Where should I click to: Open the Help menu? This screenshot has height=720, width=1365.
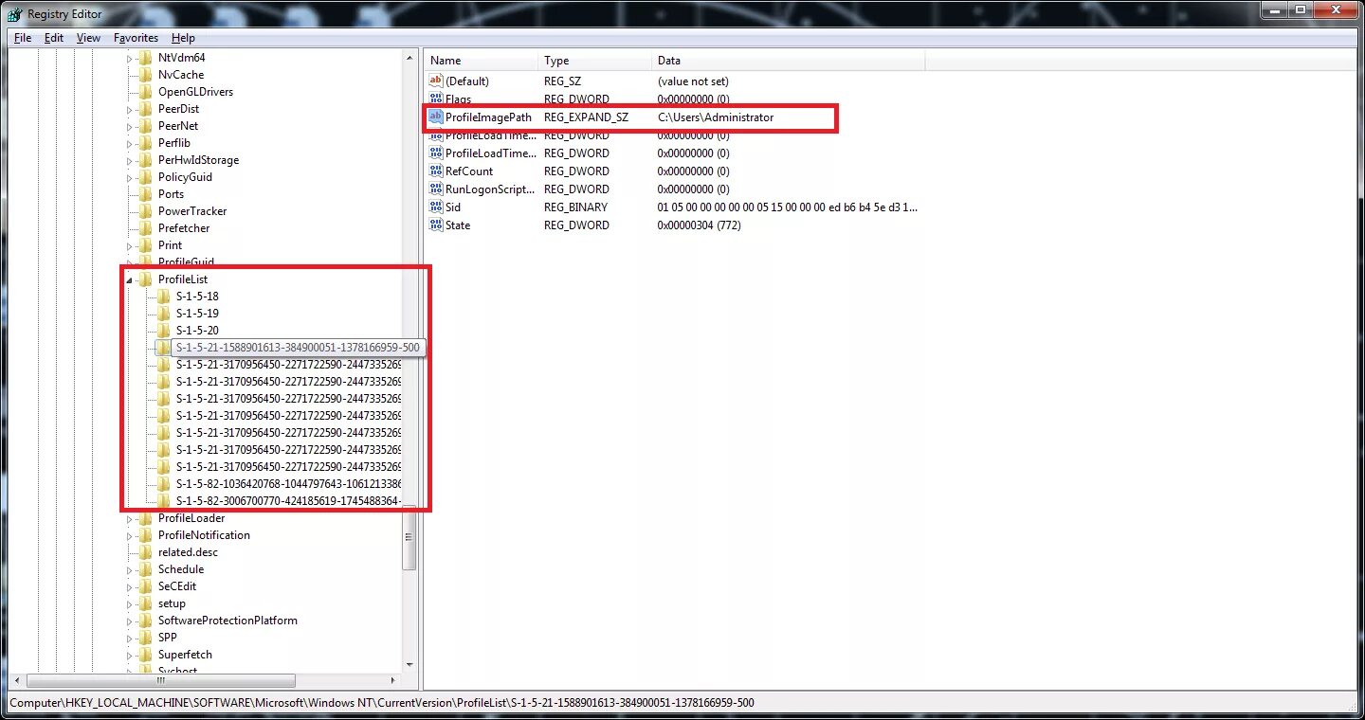pos(183,38)
